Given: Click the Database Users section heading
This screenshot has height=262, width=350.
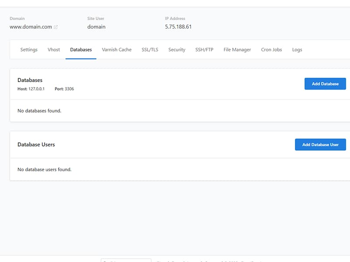Looking at the screenshot, I should (x=36, y=145).
